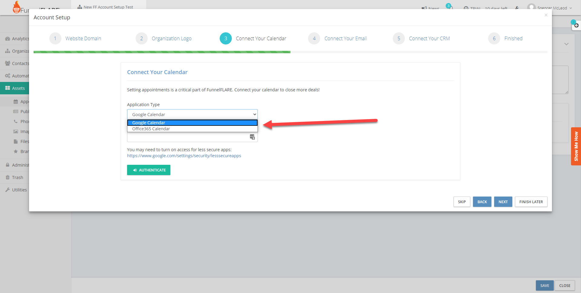The image size is (581, 293).
Task: Click the Branding star icon in sidebar
Action: (16, 151)
